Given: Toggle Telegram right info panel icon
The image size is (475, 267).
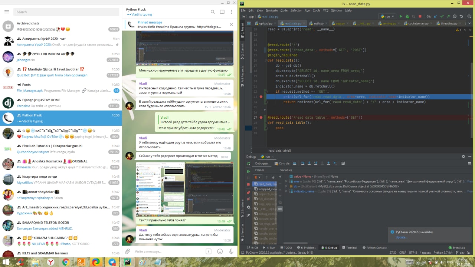Looking at the screenshot, I should pos(222,12).
